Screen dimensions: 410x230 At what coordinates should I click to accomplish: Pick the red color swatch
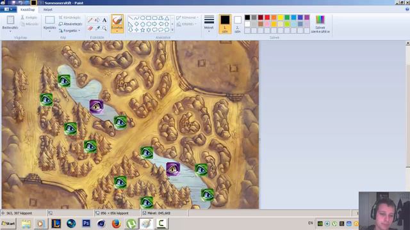[267, 17]
